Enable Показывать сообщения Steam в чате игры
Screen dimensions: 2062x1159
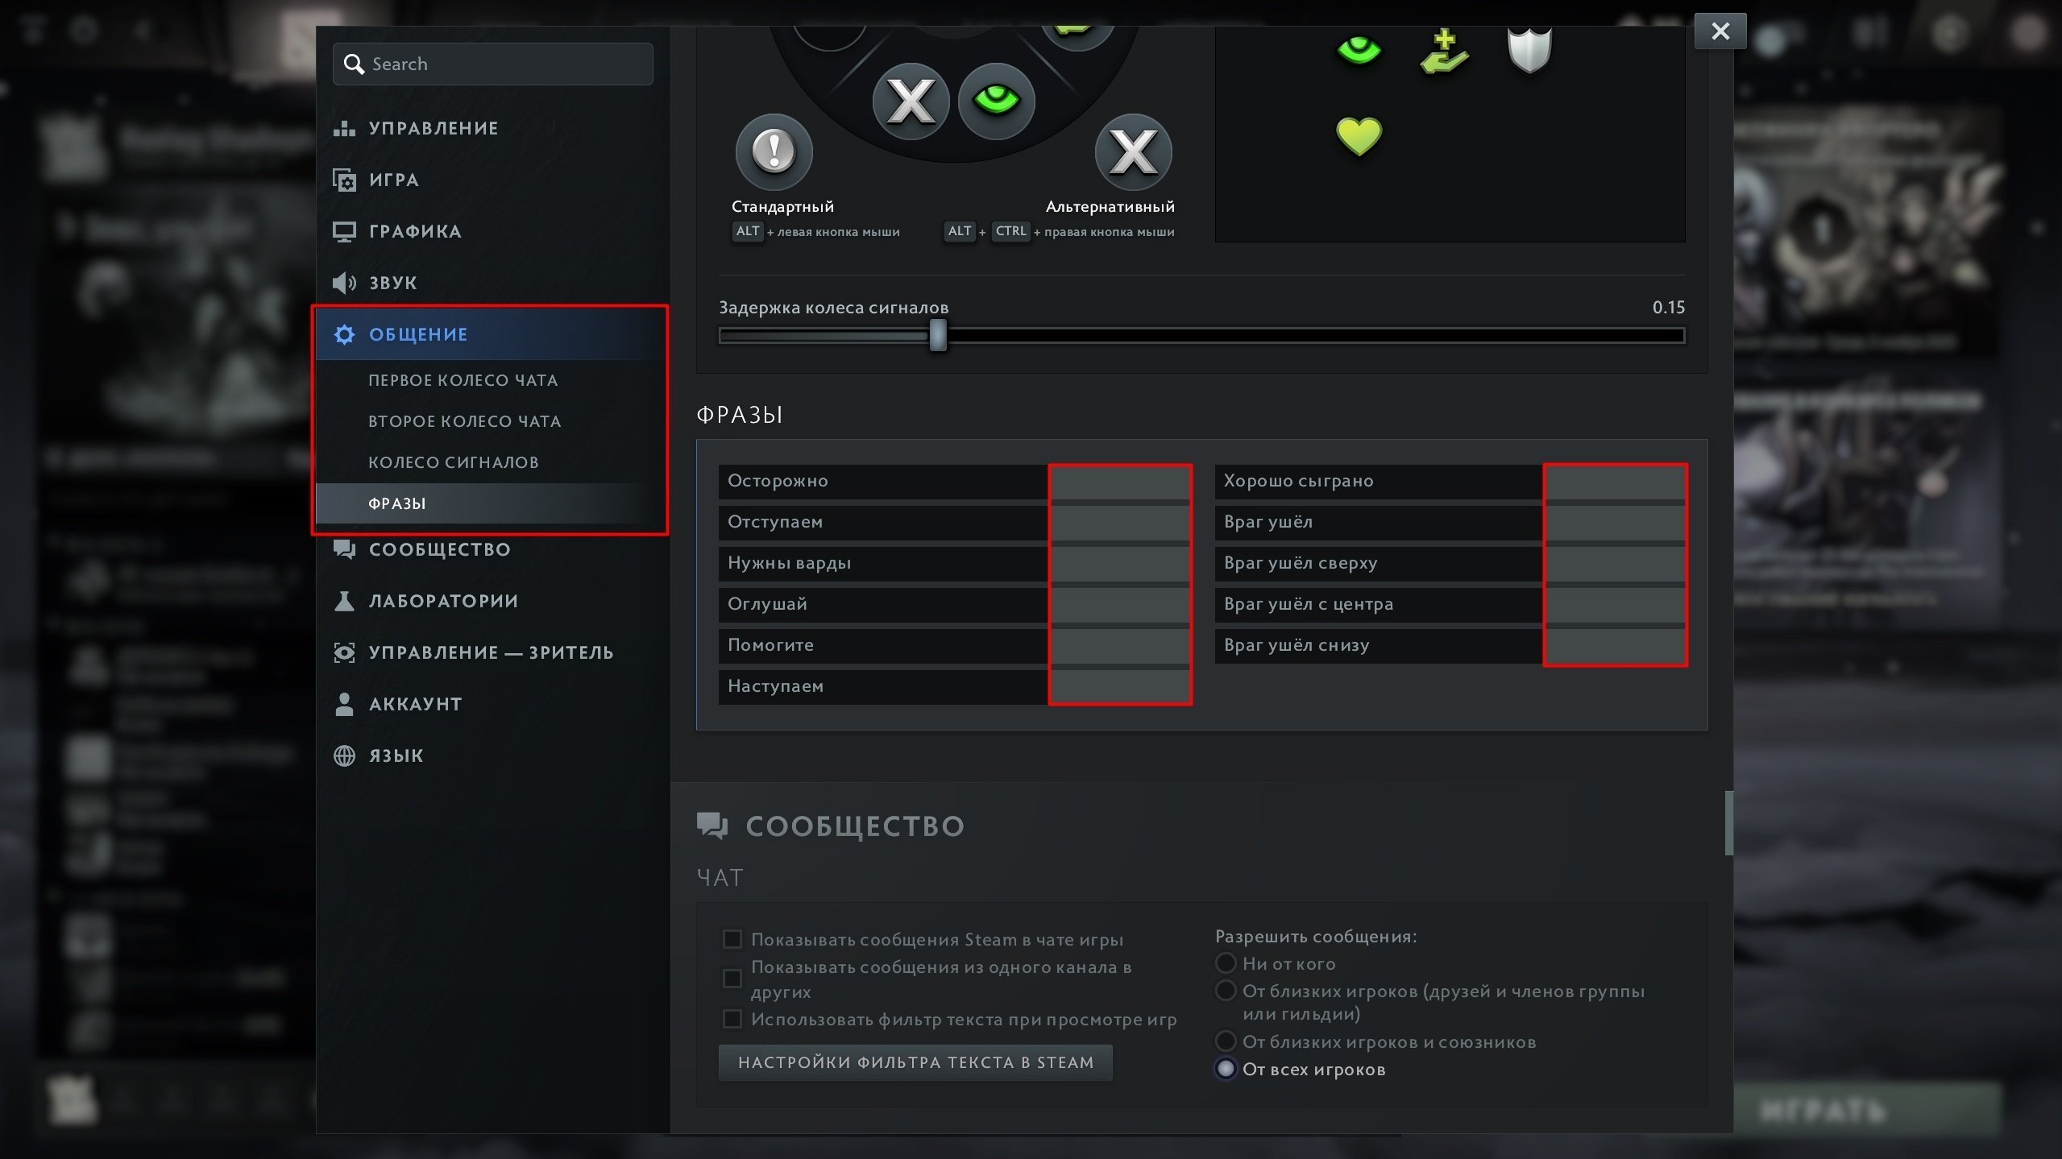(x=732, y=939)
